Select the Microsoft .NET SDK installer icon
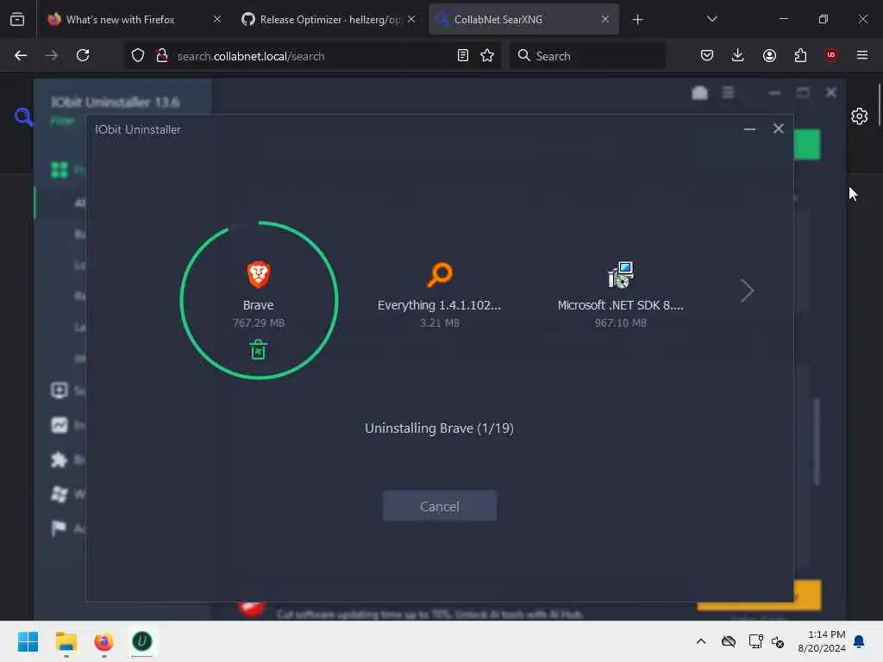 pyautogui.click(x=621, y=275)
